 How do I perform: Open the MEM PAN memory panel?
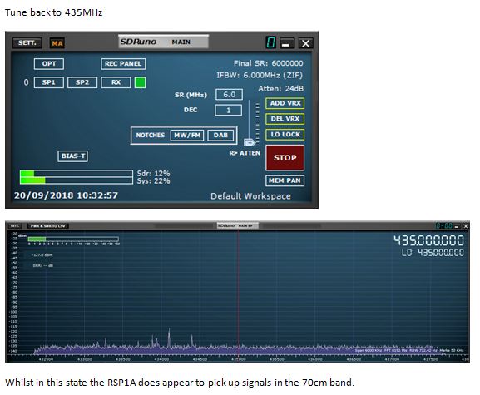[285, 180]
